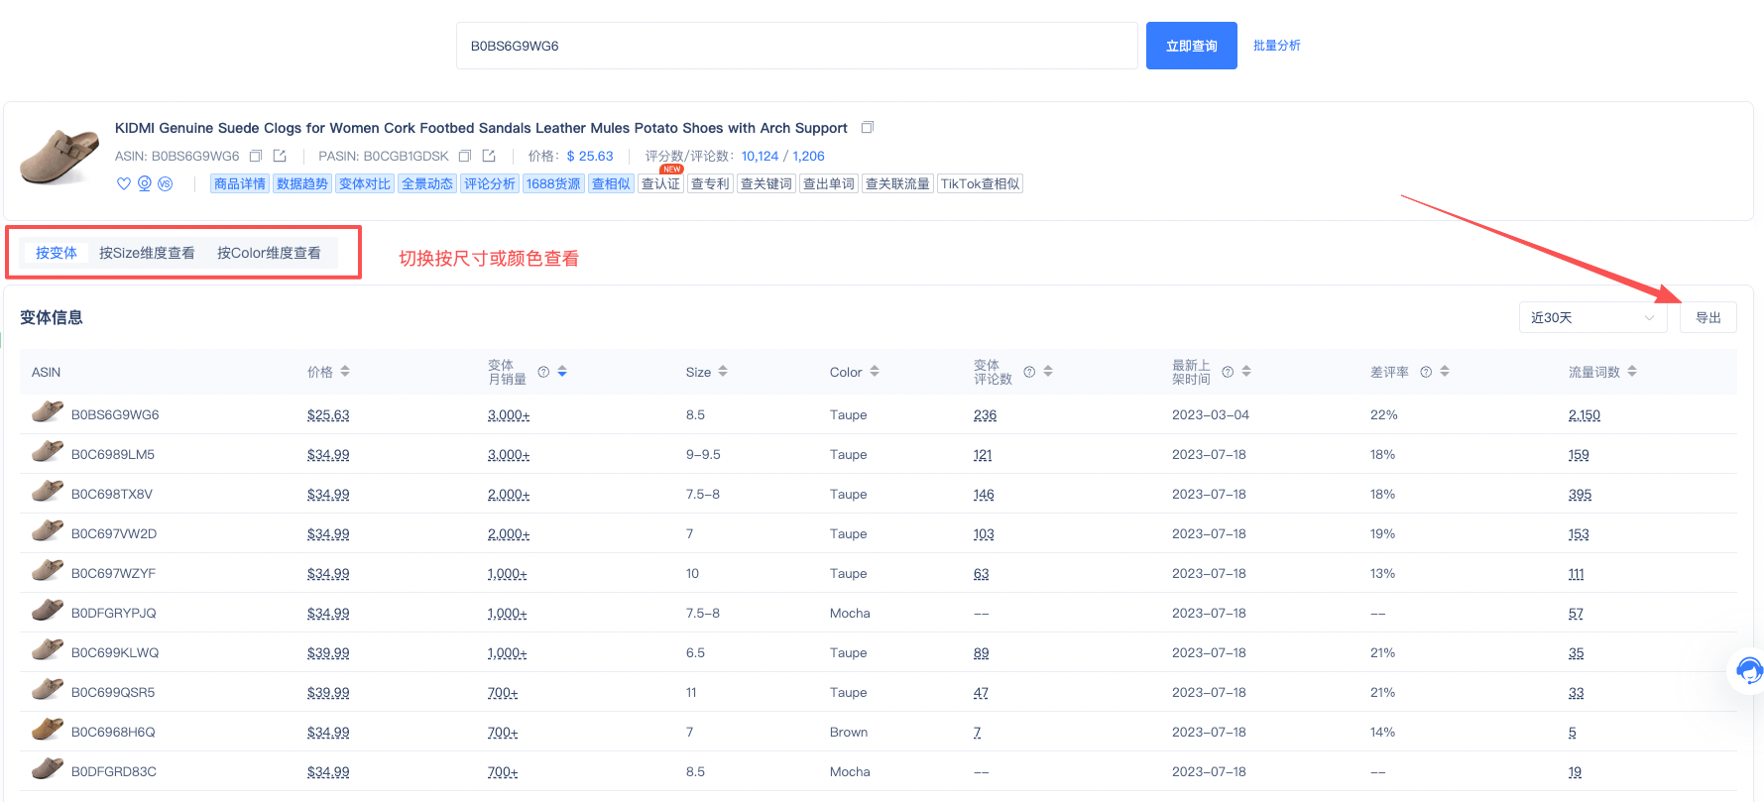The width and height of the screenshot is (1764, 802).
Task: Switch to the 按变体 tab
Action: click(57, 253)
